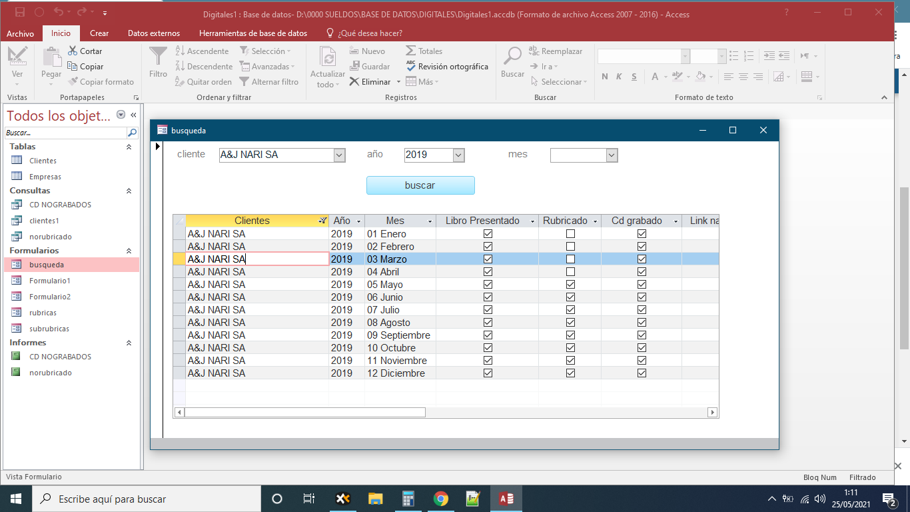Click Nuevo record button
The height and width of the screenshot is (512, 910).
coord(367,51)
